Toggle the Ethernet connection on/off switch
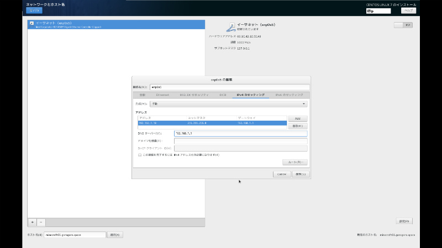The height and width of the screenshot is (248, 442). [403, 25]
